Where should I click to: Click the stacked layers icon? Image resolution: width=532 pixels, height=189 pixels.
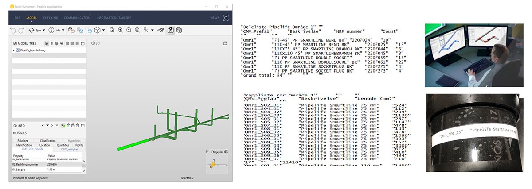[x=179, y=30]
